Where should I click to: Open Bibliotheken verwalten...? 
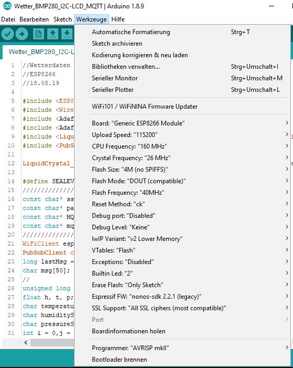(183, 67)
